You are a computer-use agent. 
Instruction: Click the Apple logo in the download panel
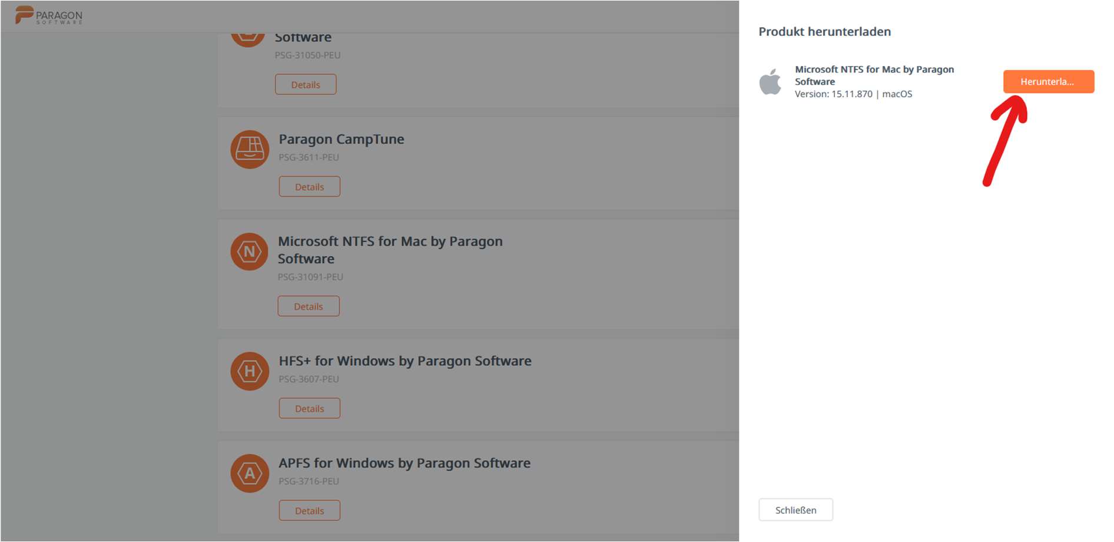[x=770, y=81]
